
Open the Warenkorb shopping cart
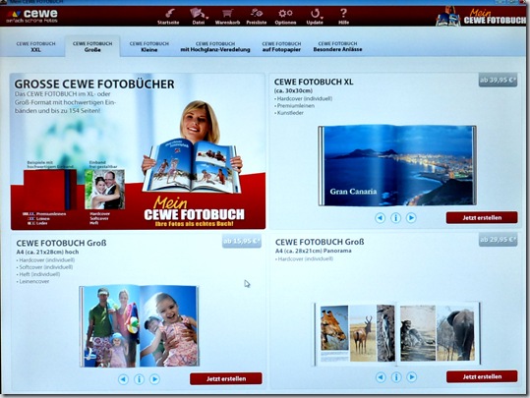click(227, 17)
